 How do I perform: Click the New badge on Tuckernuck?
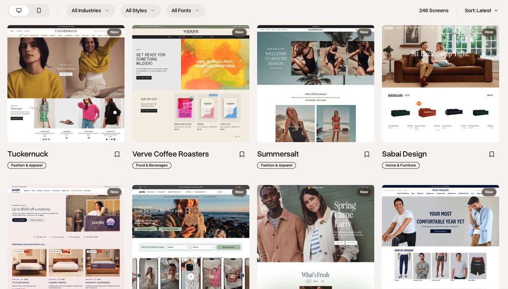coord(114,32)
